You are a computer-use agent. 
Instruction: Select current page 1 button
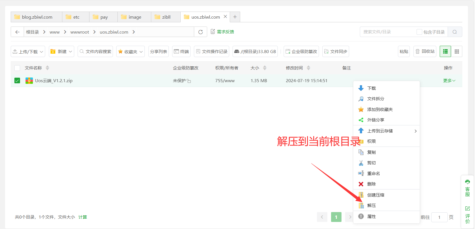[336, 217]
